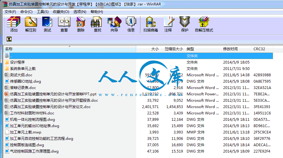Click modified date 2011/7/31 9:50
This screenshot has height=158, width=283.
(236, 68)
